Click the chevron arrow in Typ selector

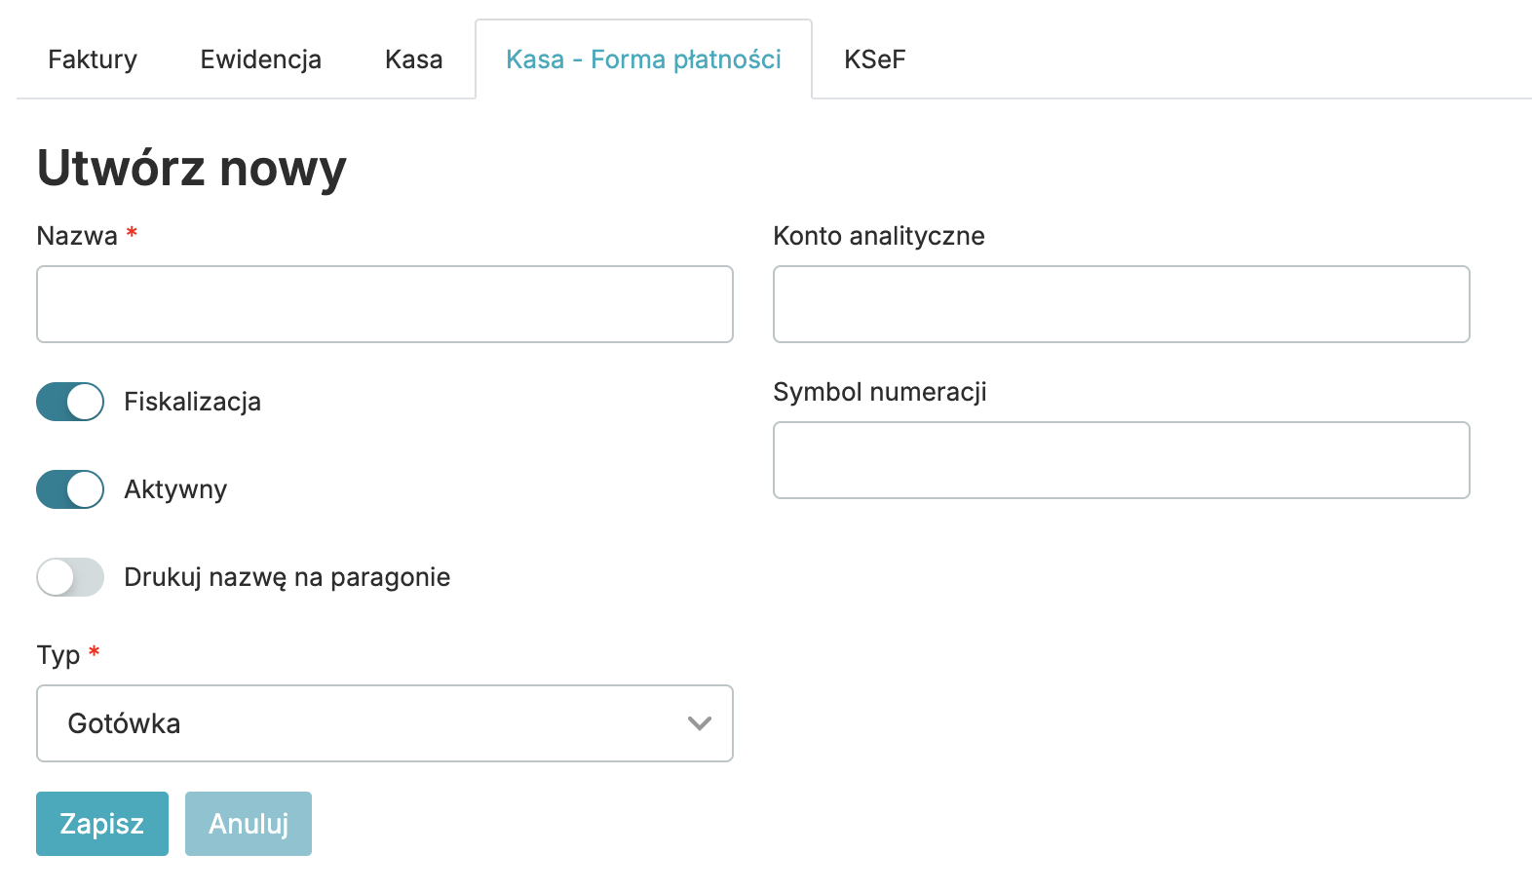coord(699,723)
